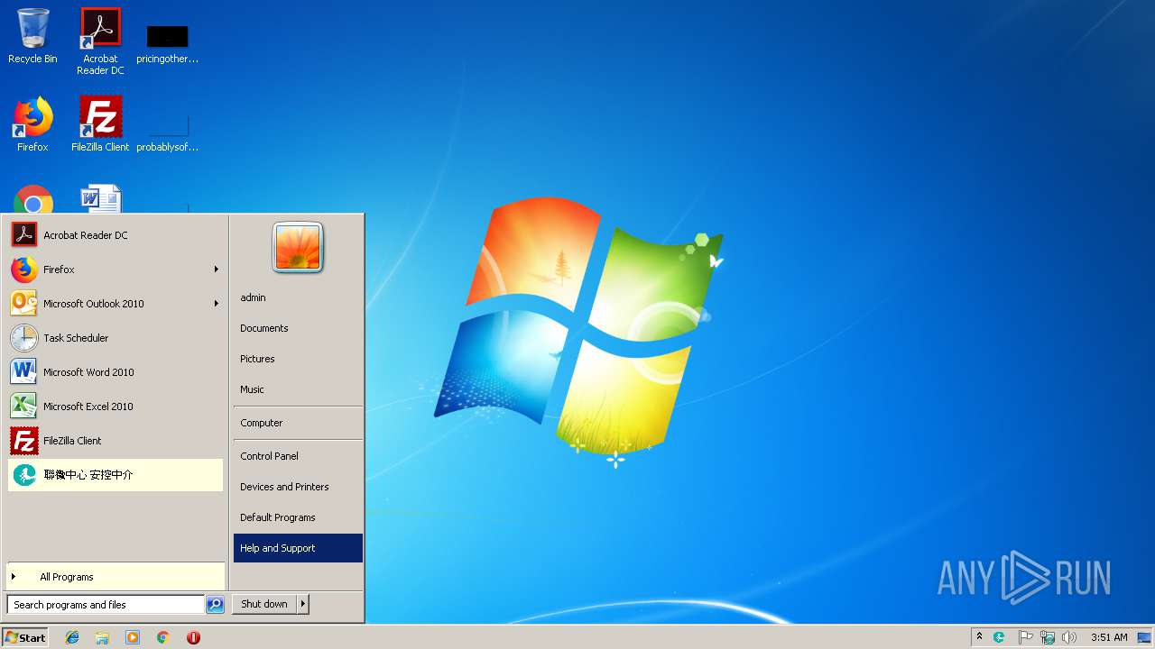Launch Microsoft Word 2010 from the Start menu

[115, 372]
